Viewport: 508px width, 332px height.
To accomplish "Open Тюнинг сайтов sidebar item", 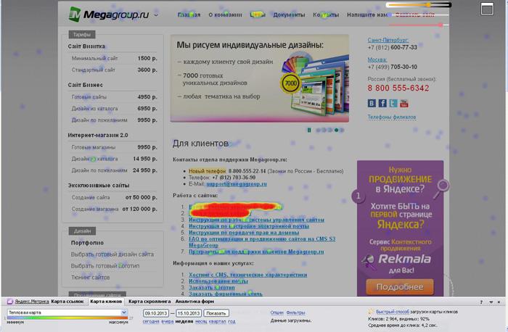I will pos(91,278).
